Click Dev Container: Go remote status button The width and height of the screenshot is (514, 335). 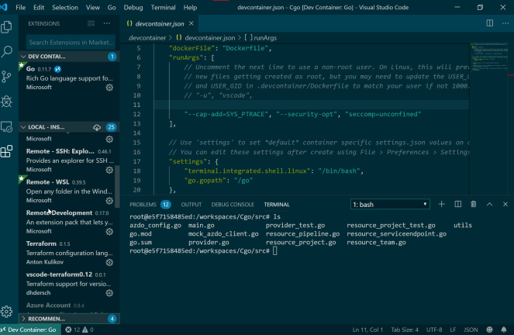pos(28,330)
